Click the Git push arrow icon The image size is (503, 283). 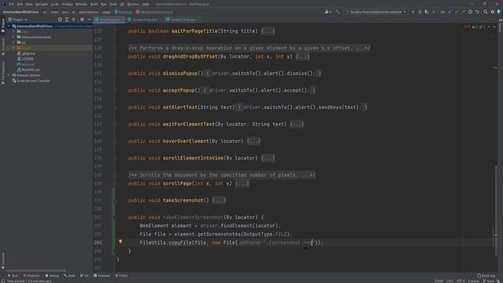click(x=463, y=12)
